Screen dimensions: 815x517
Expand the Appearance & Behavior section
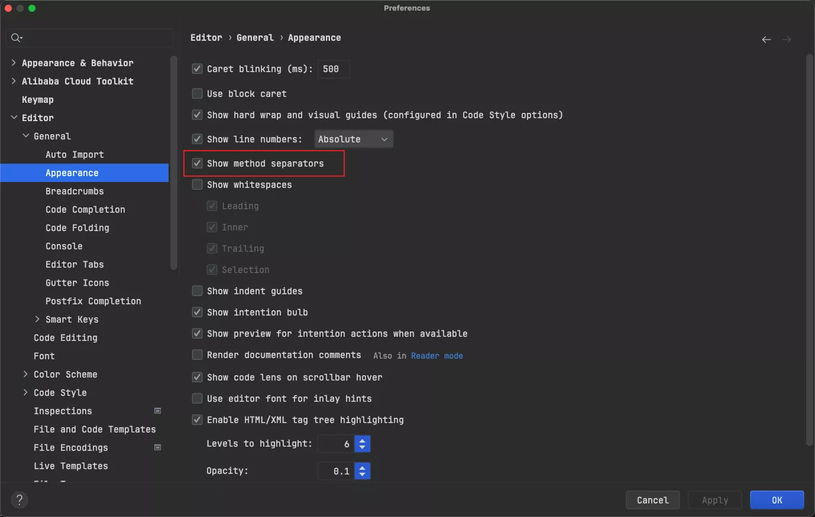point(14,63)
